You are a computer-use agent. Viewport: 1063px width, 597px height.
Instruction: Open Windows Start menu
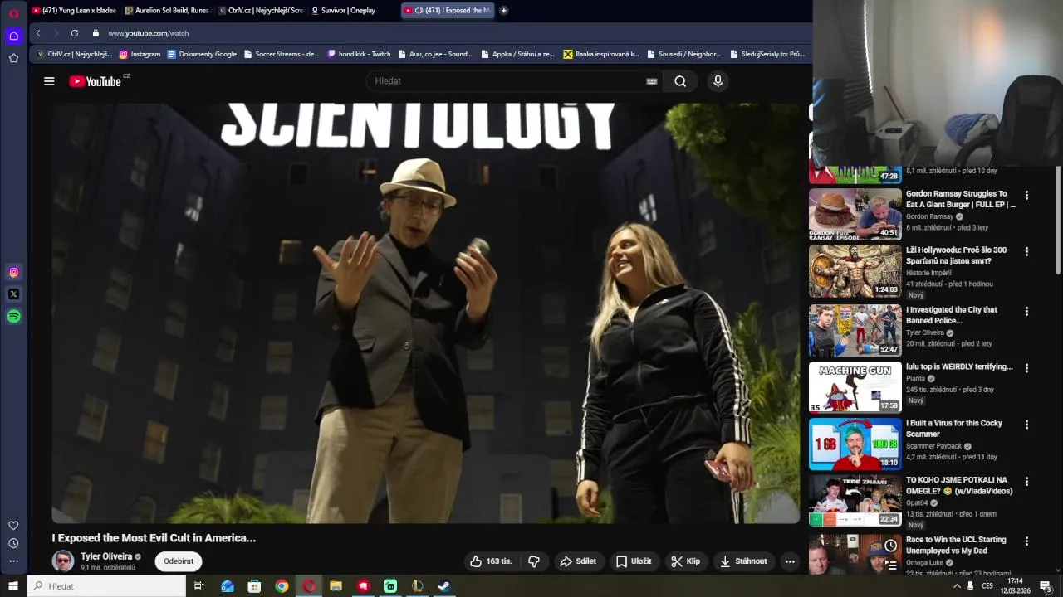pos(13,586)
